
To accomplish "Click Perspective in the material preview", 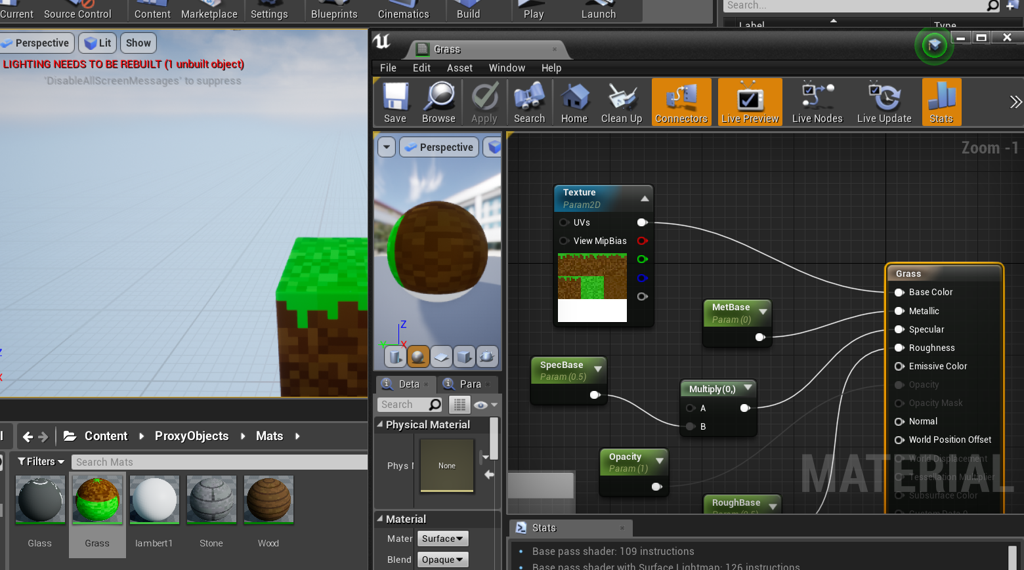I will click(x=439, y=147).
